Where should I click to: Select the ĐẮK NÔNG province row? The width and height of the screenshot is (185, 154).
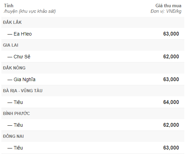[x=93, y=68]
